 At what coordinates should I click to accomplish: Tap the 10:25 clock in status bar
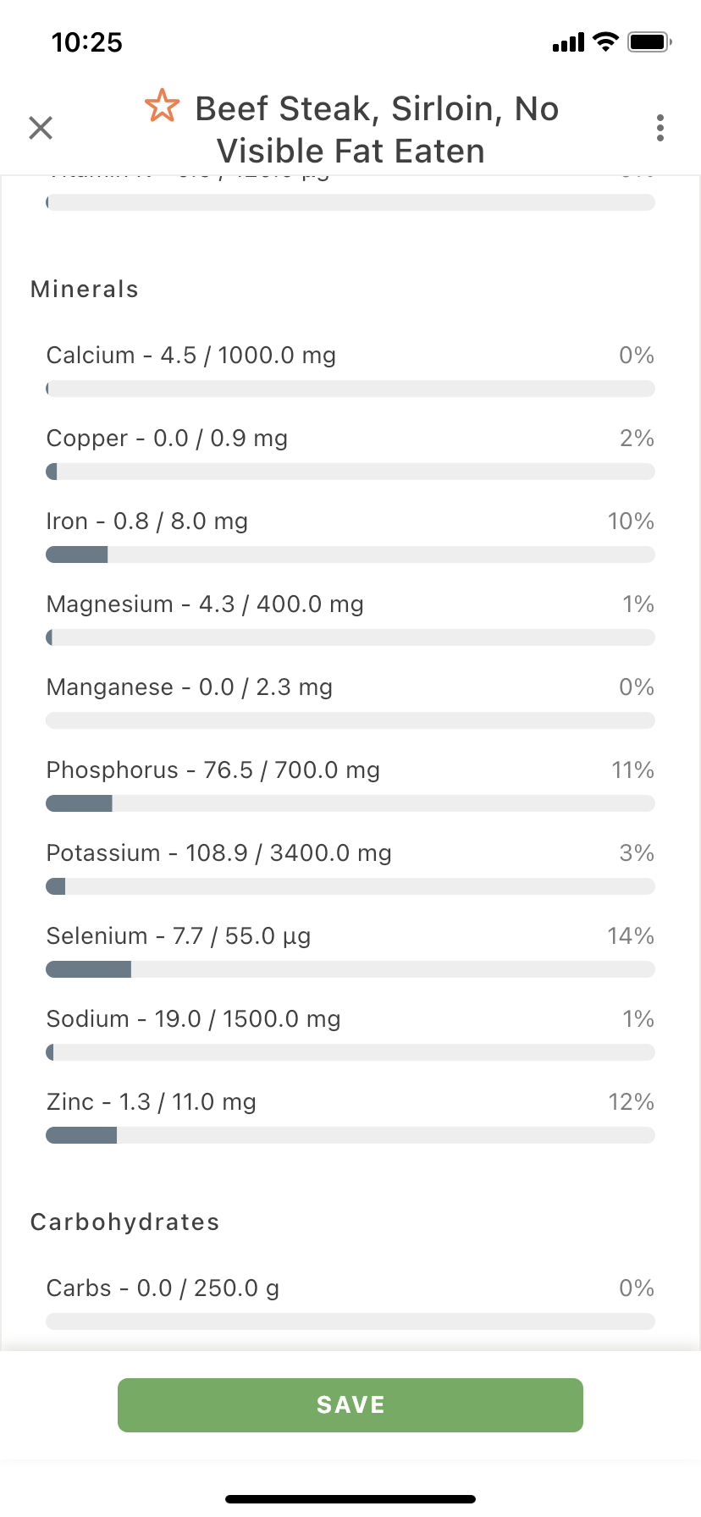point(87,42)
